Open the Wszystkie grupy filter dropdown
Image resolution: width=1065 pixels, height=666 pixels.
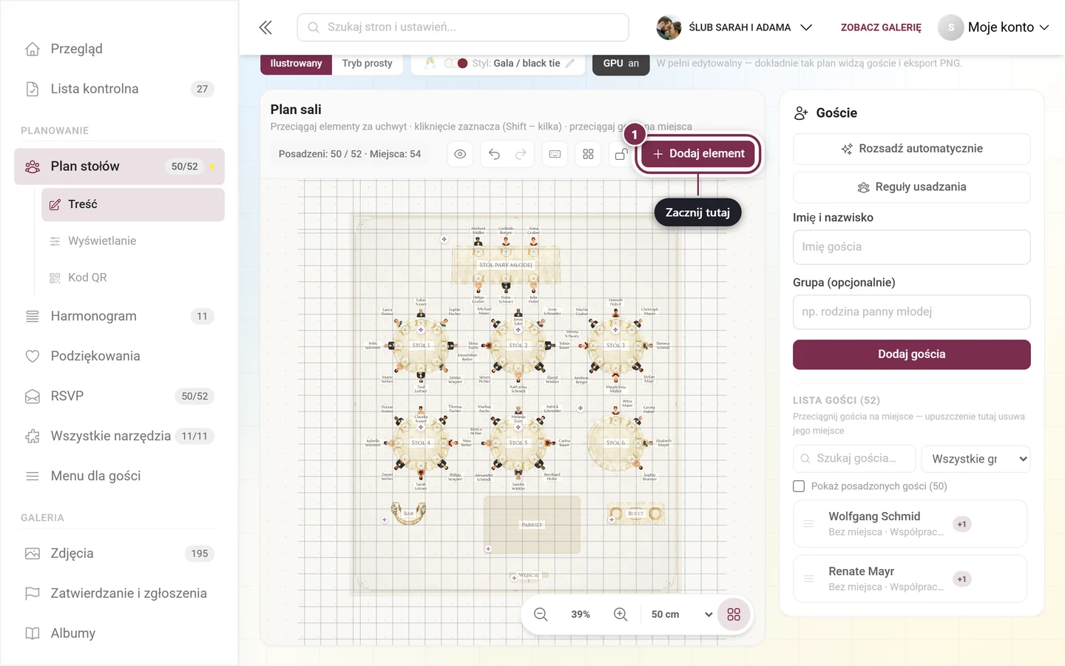976,459
